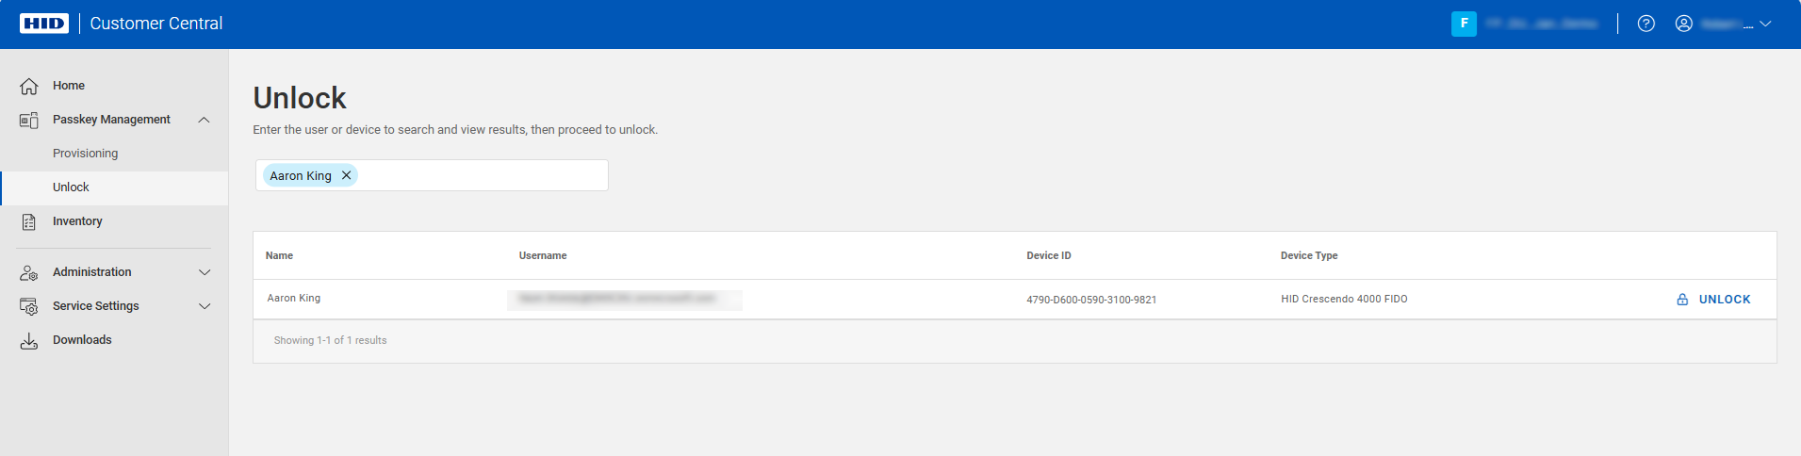The image size is (1801, 456).
Task: Click the Service Settings gear icon
Action: 29,306
